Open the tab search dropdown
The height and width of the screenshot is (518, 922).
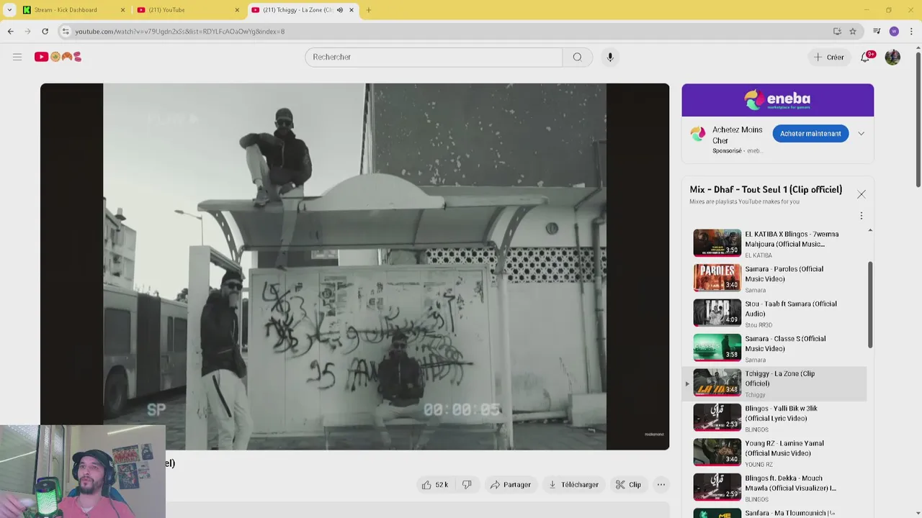pos(9,10)
